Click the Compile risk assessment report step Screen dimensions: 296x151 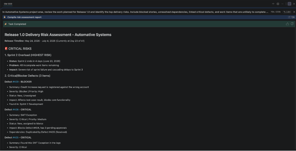click(24, 17)
